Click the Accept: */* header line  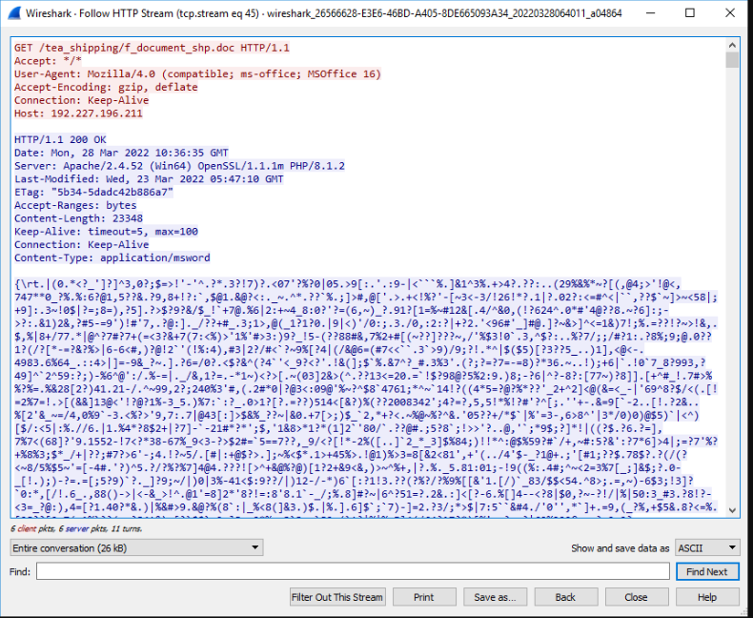[x=48, y=61]
